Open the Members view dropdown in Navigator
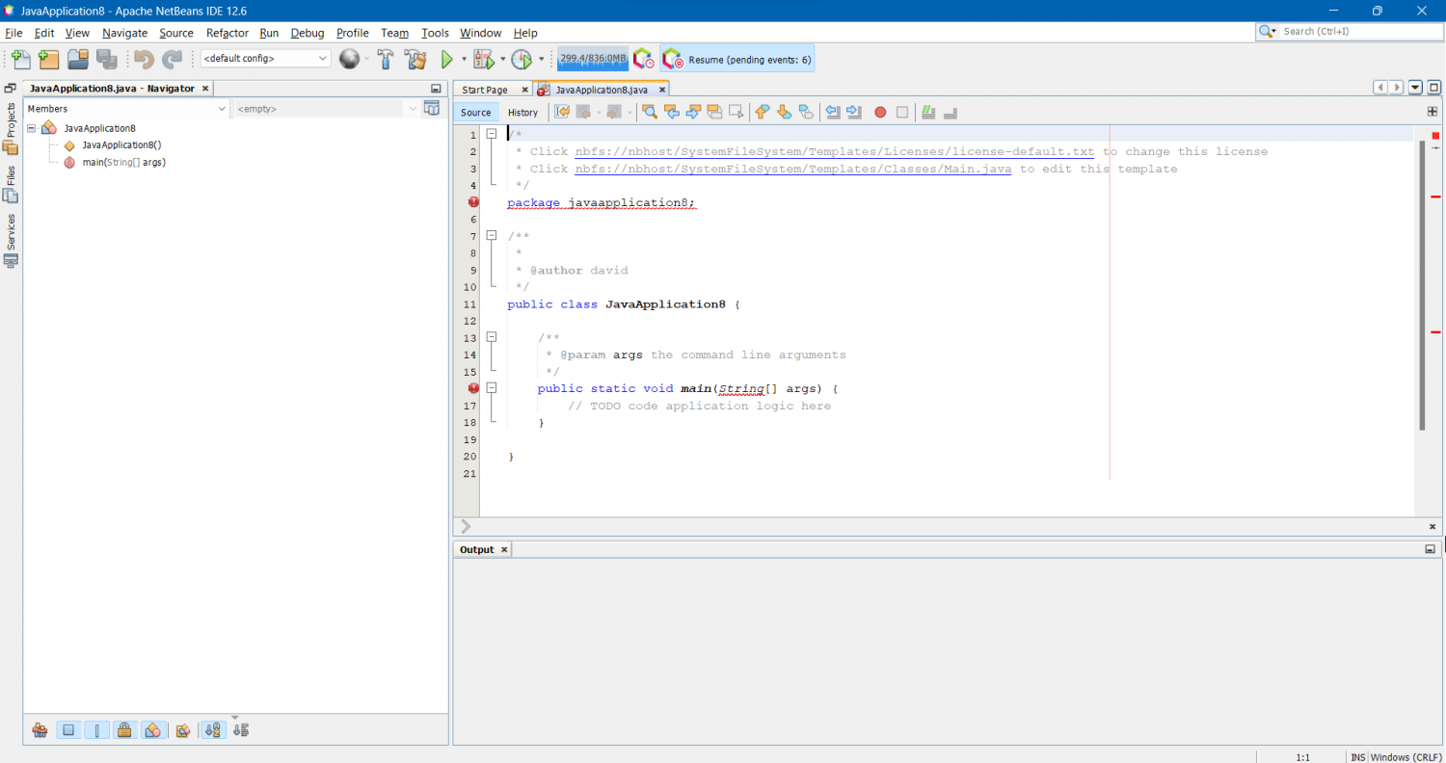Screen dimensions: 1446x763 pos(126,109)
